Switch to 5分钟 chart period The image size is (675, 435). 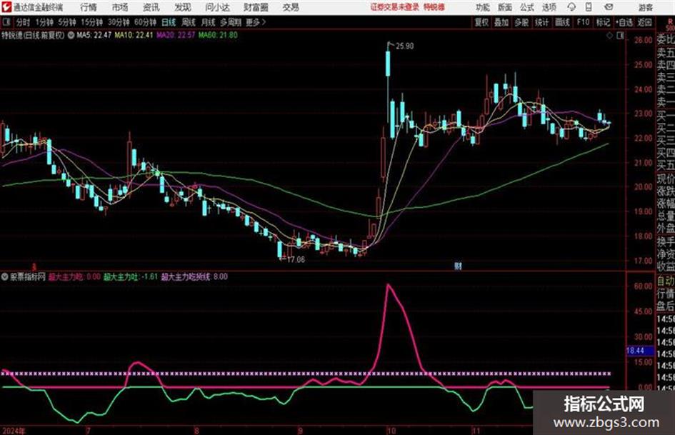[x=66, y=22]
